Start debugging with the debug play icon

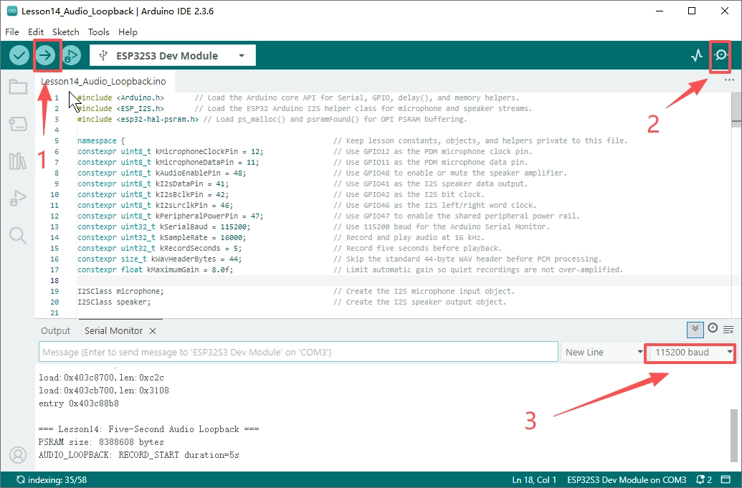[71, 56]
